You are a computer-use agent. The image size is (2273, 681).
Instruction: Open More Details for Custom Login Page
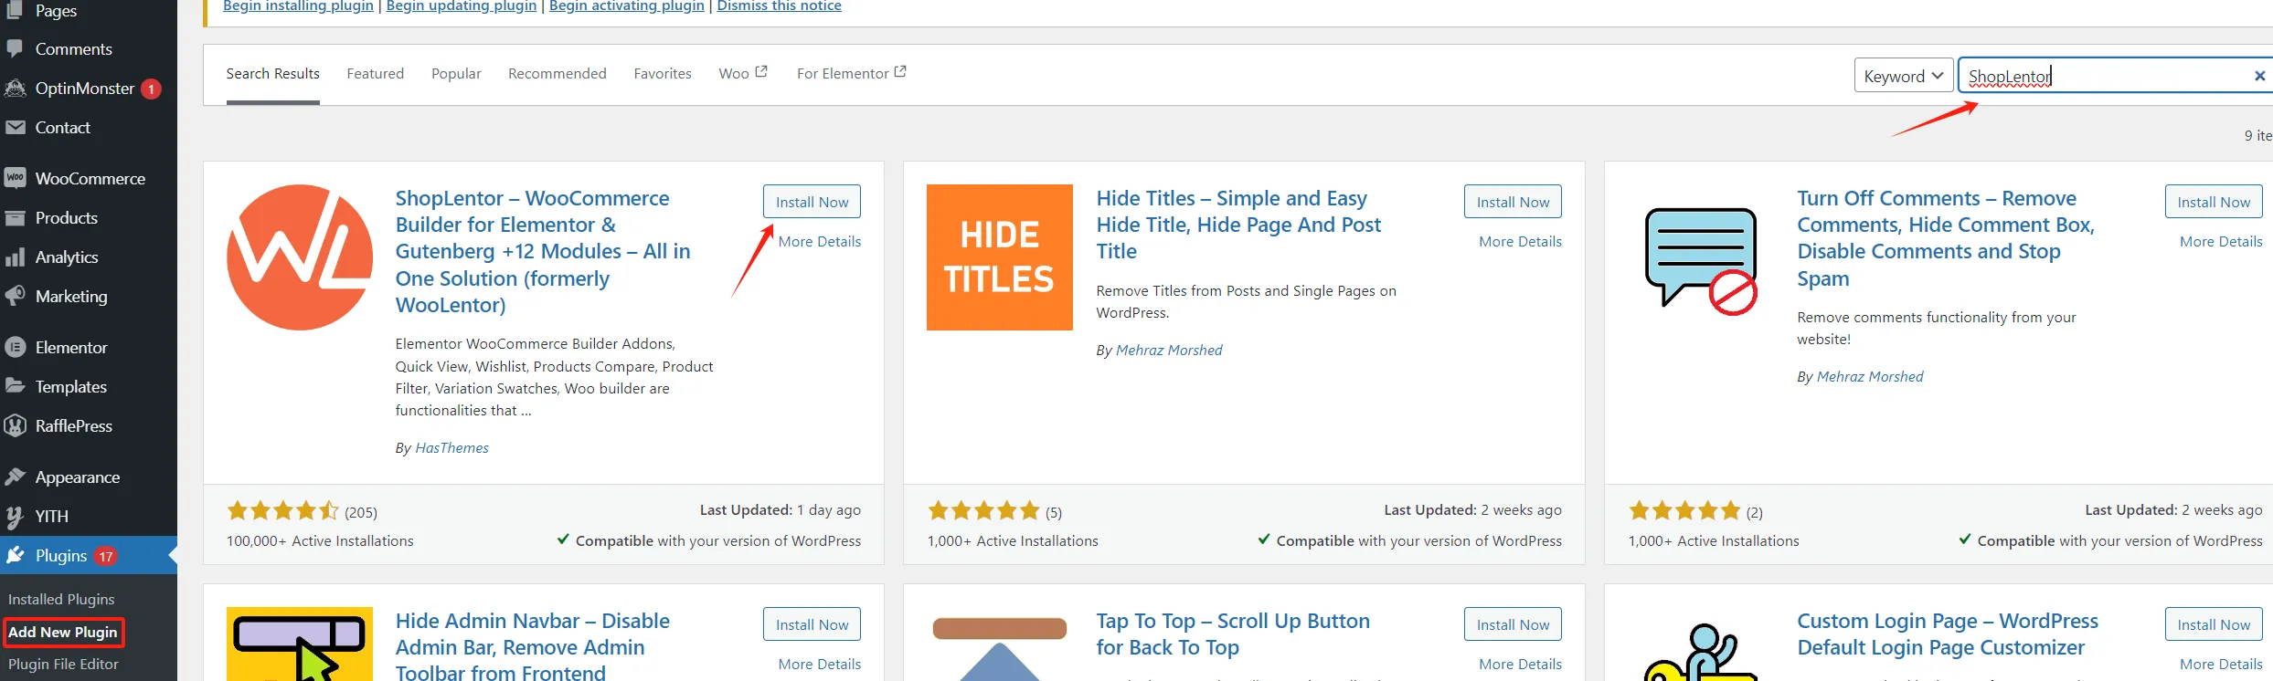click(x=2221, y=665)
